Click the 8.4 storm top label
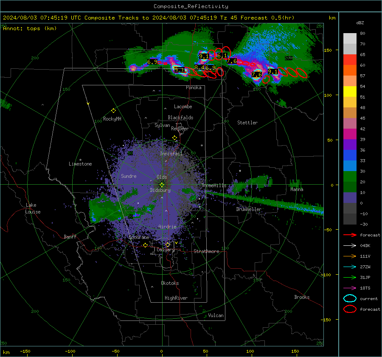This screenshot has width=382, height=357. (x=199, y=67)
